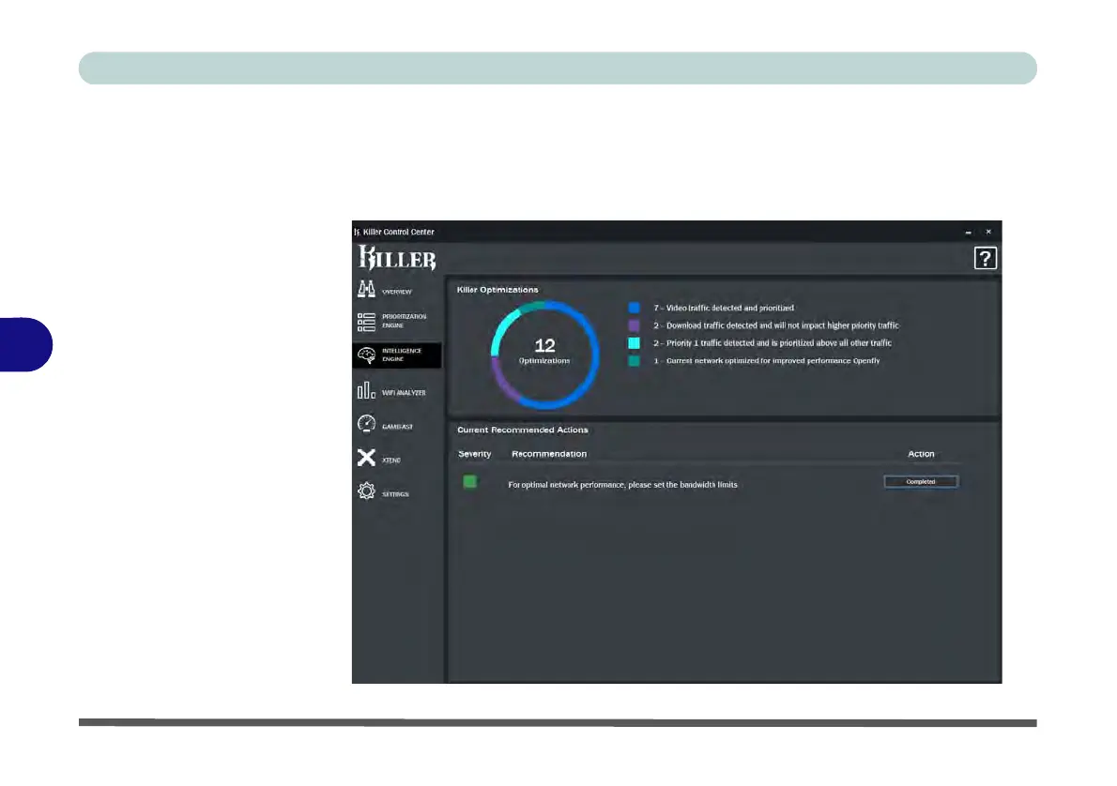Click the Completed action button
1117x786 pixels.
pos(921,482)
